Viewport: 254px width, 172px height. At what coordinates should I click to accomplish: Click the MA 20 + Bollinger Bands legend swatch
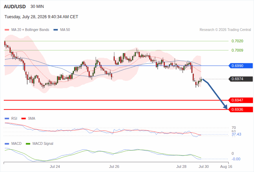[x=7, y=30]
